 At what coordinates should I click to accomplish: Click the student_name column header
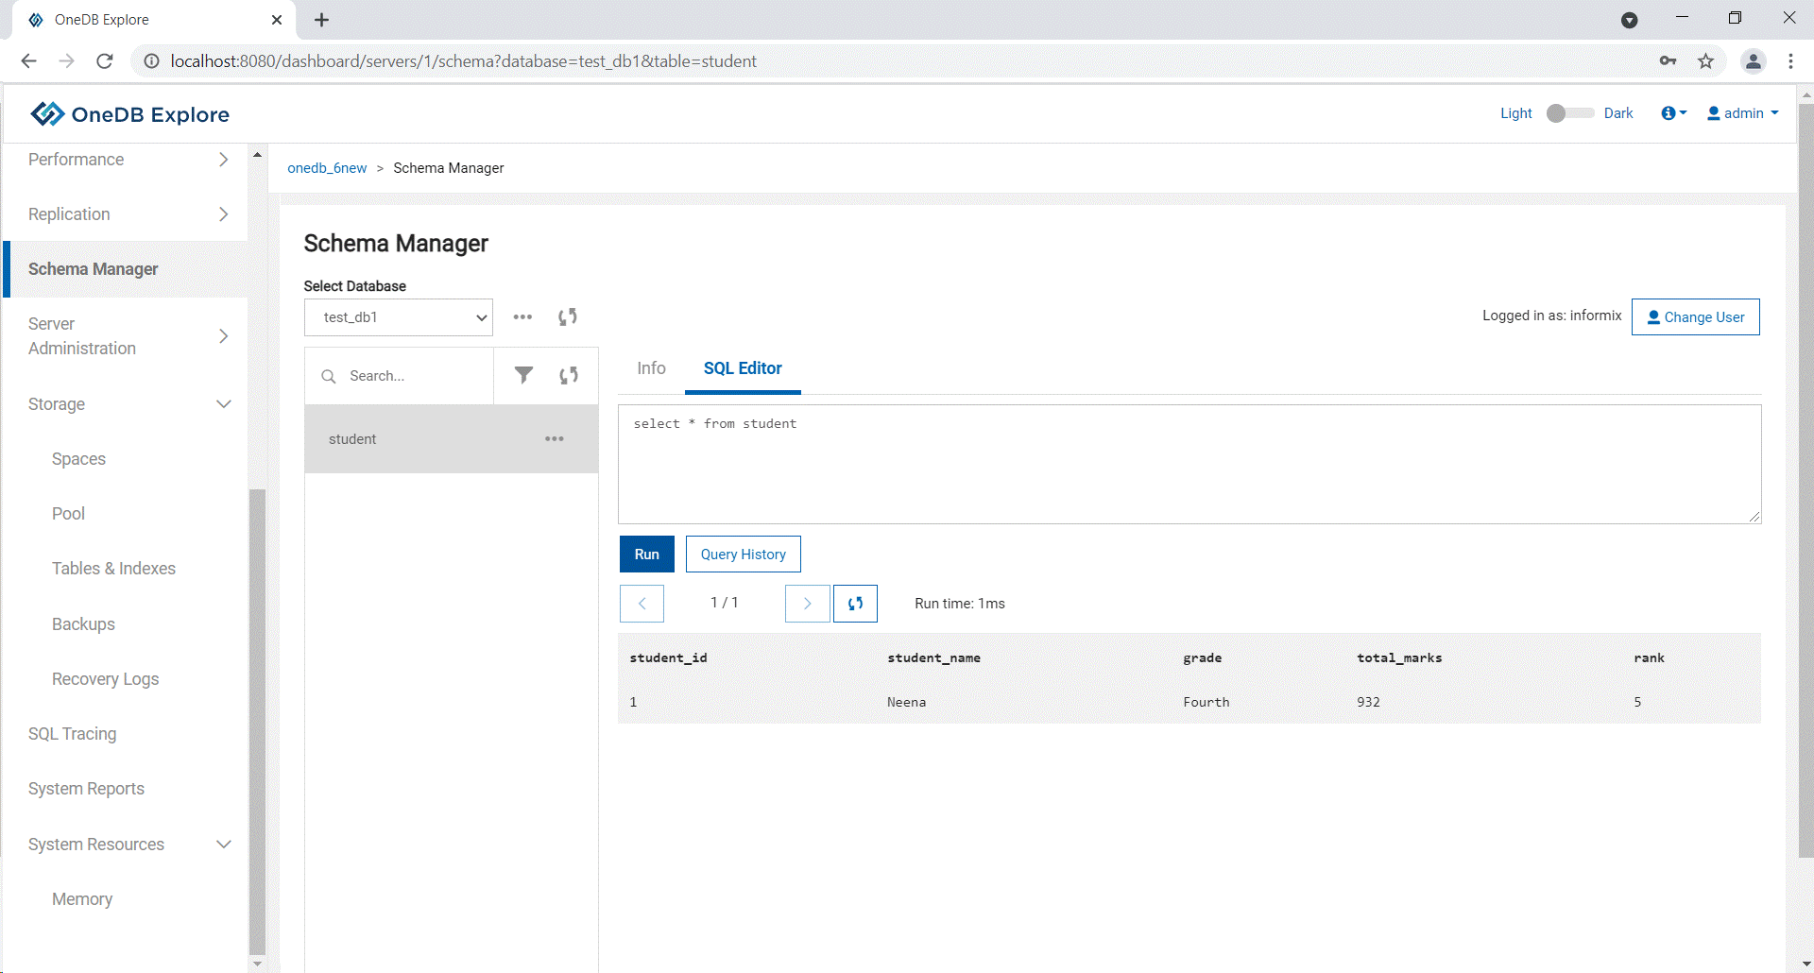933,658
